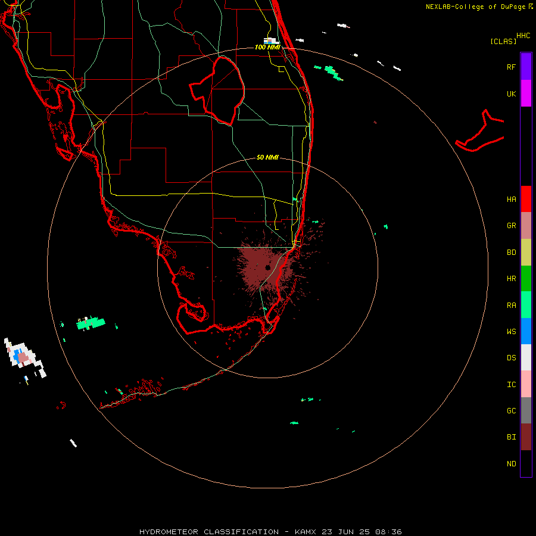Click the GC gray legend swatch
Viewport: 536px width, 536px height.
click(526, 410)
